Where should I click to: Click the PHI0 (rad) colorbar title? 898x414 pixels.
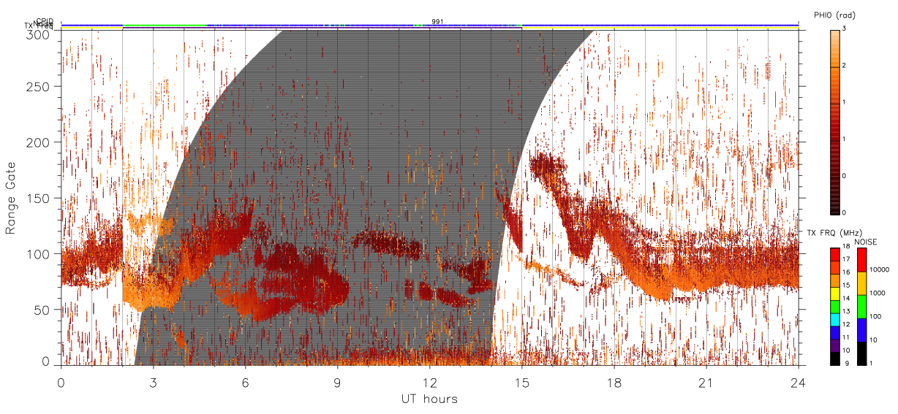tap(835, 15)
